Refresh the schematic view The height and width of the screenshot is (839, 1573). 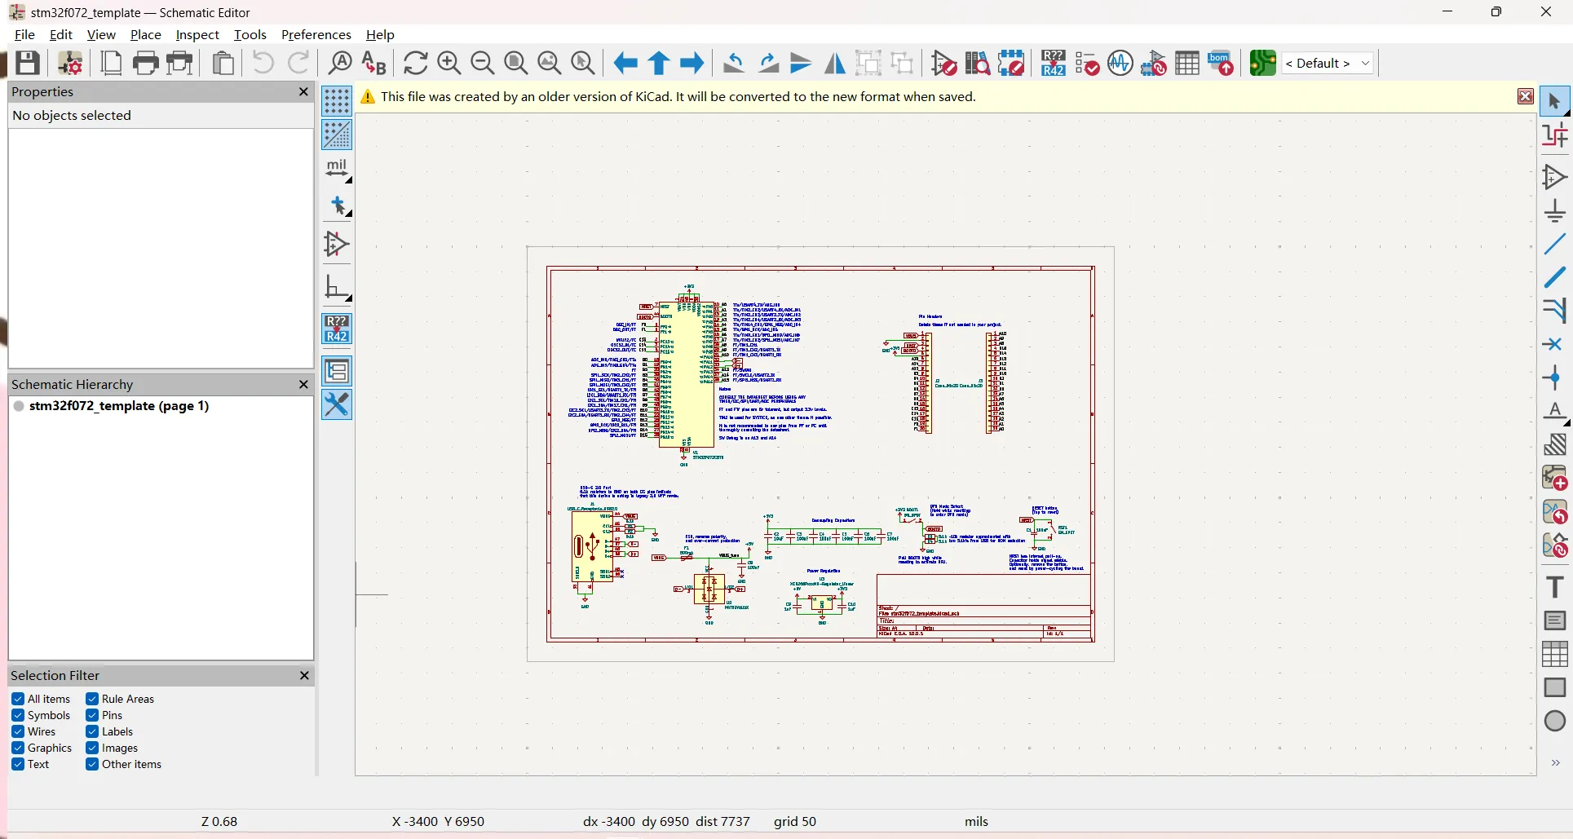pos(415,63)
